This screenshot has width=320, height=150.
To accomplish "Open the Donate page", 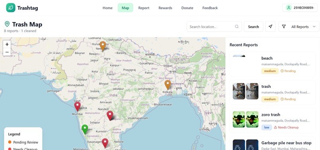I will [x=187, y=8].
